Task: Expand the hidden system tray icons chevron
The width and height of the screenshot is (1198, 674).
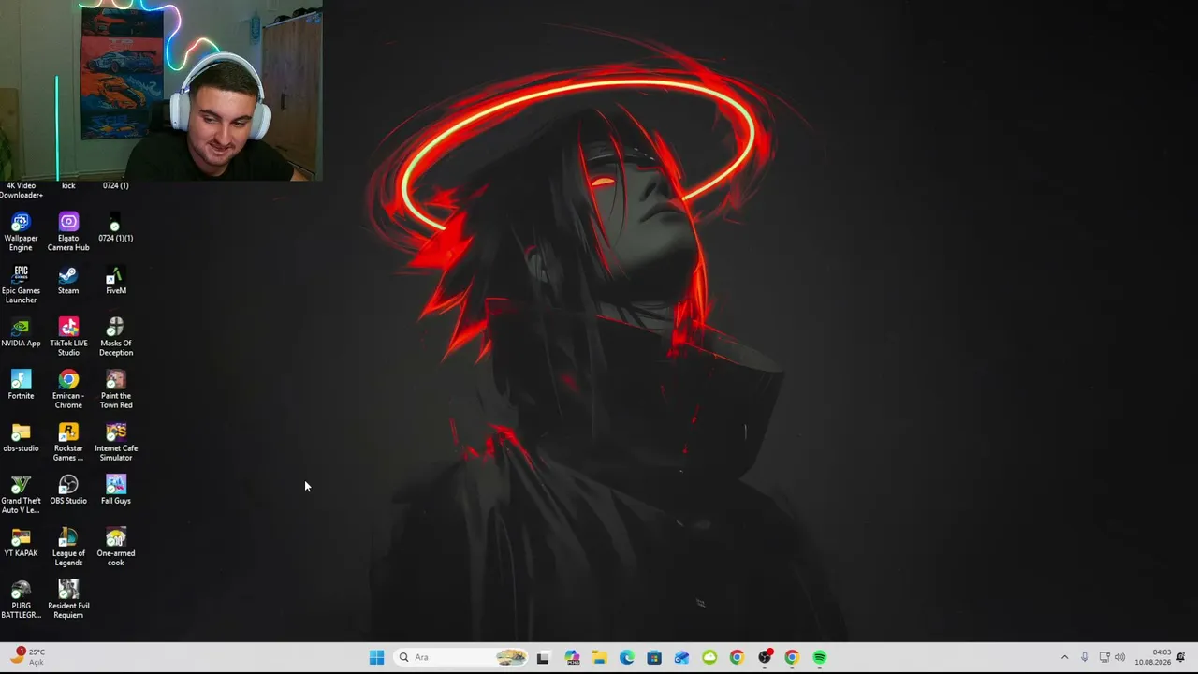Action: [x=1064, y=657]
